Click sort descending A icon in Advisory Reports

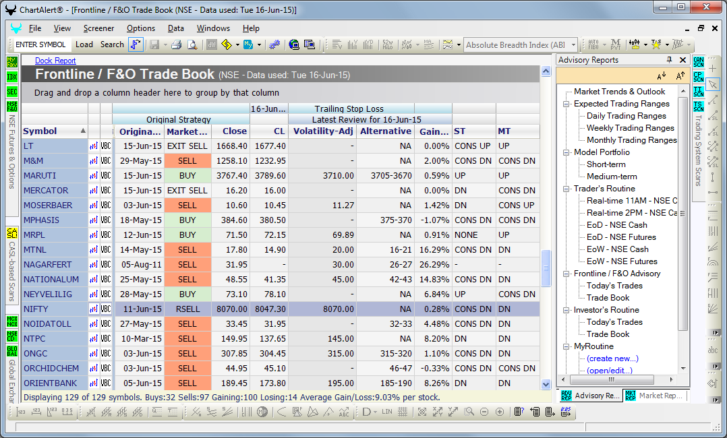pos(680,75)
